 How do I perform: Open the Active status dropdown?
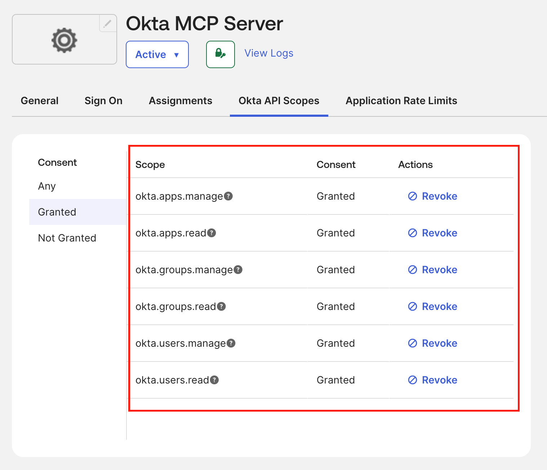point(157,54)
